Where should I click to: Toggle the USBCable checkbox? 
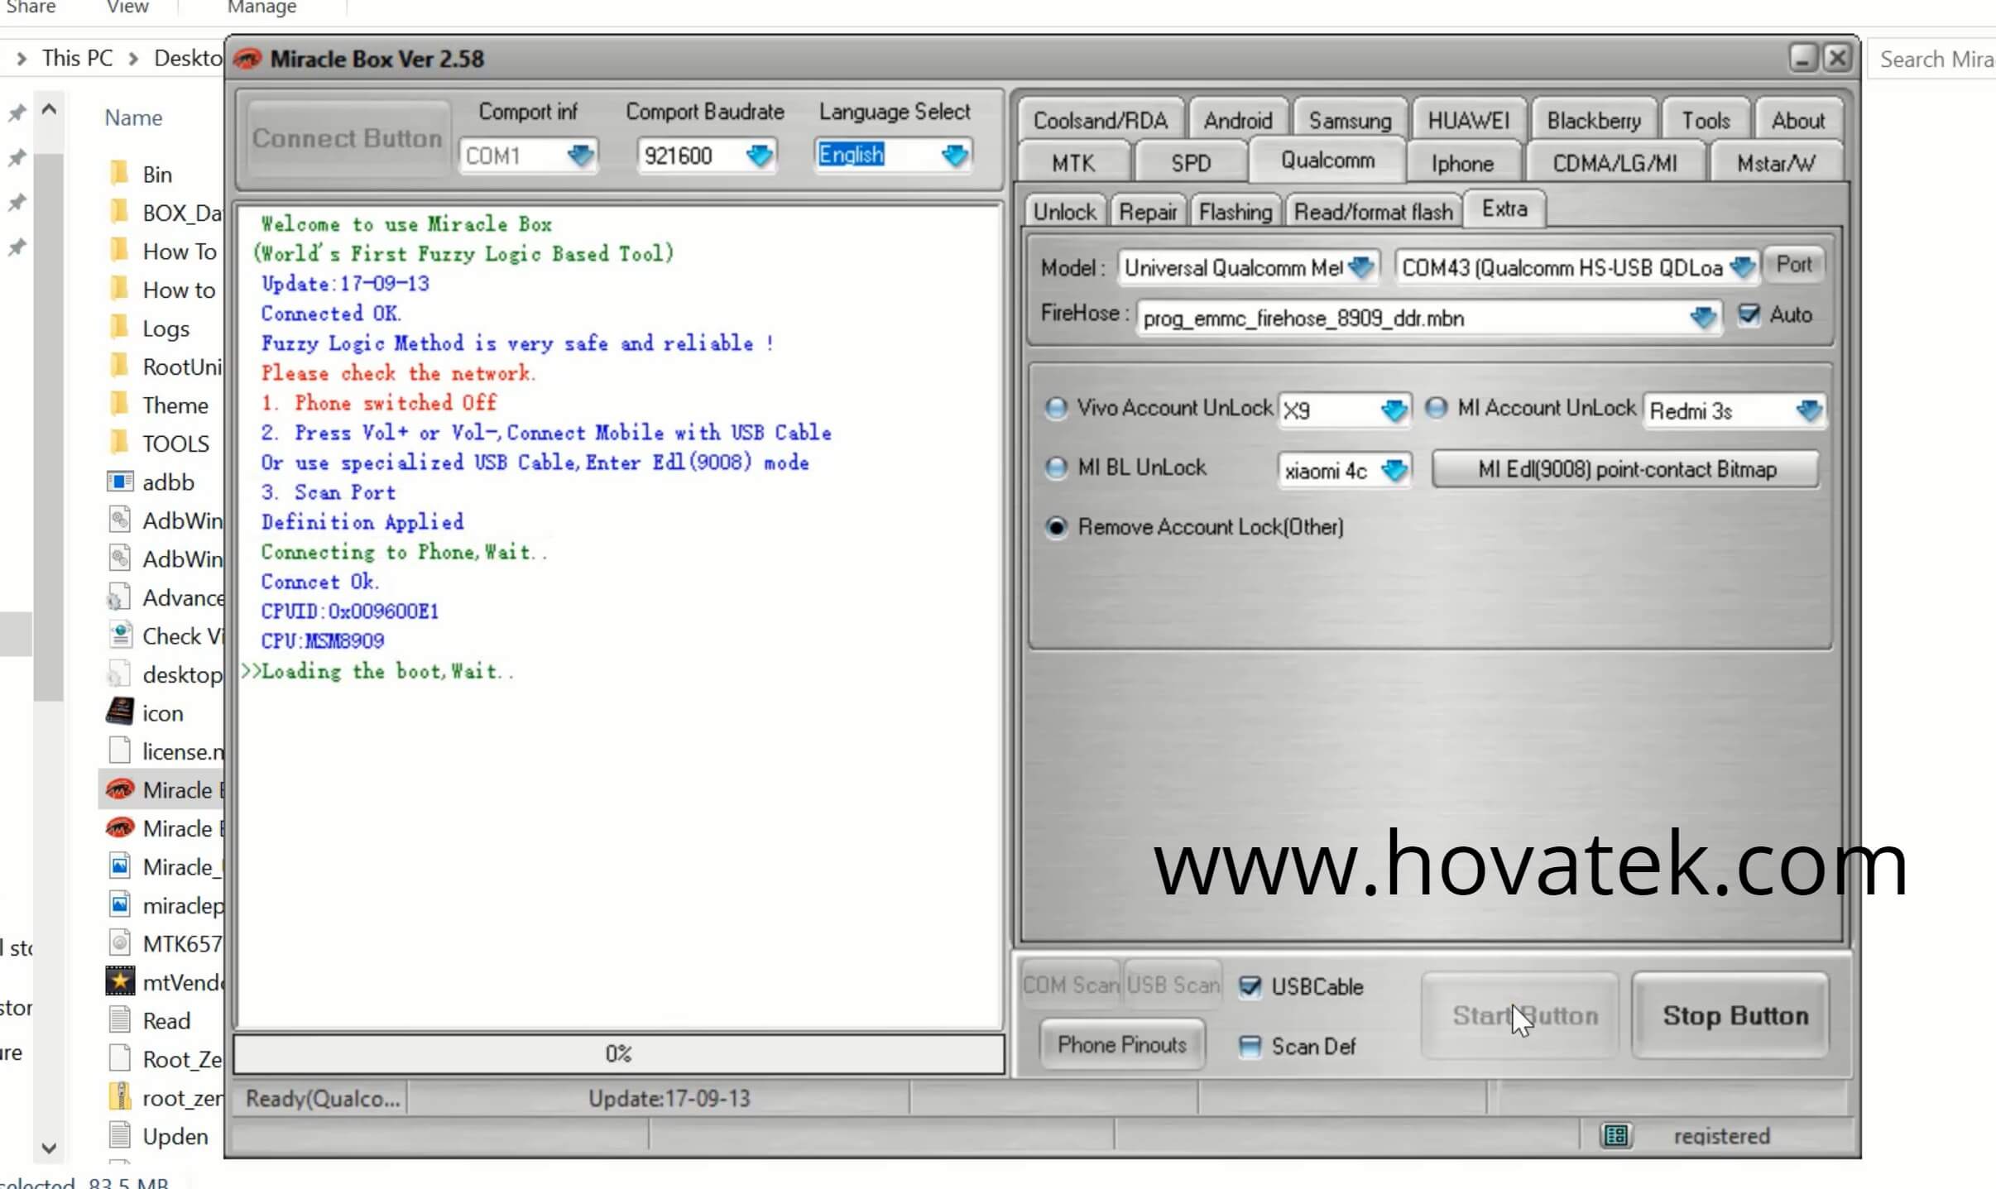click(1250, 986)
